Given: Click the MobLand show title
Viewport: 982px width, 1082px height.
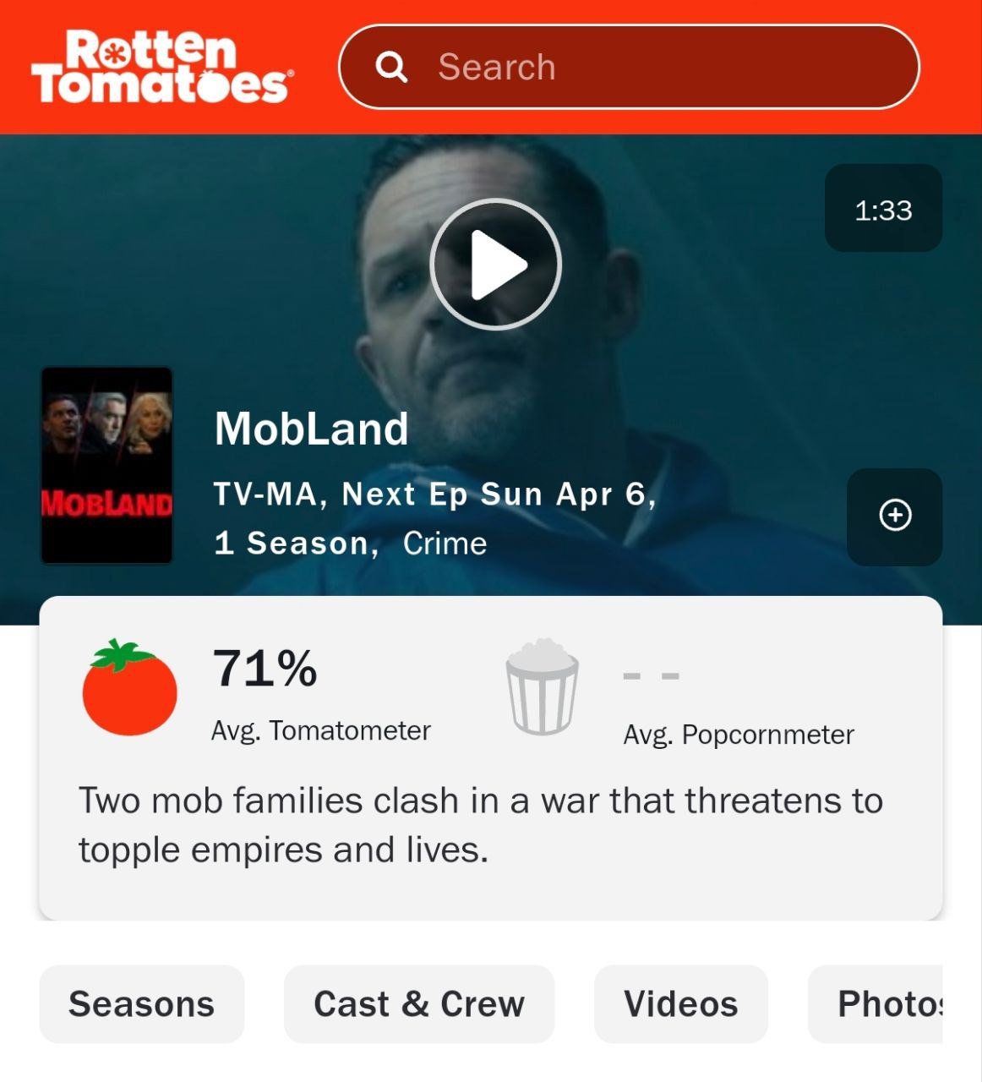Looking at the screenshot, I should [312, 429].
